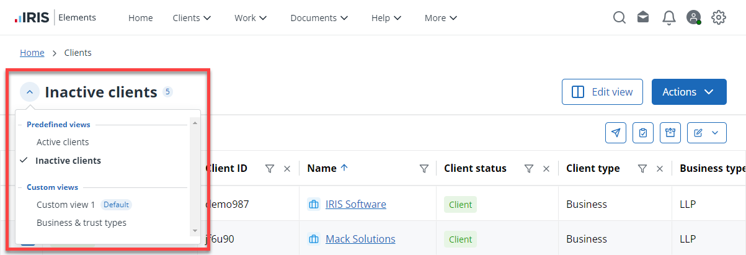The image size is (746, 255).
Task: Open the IRIS Software client link
Action: click(355, 204)
